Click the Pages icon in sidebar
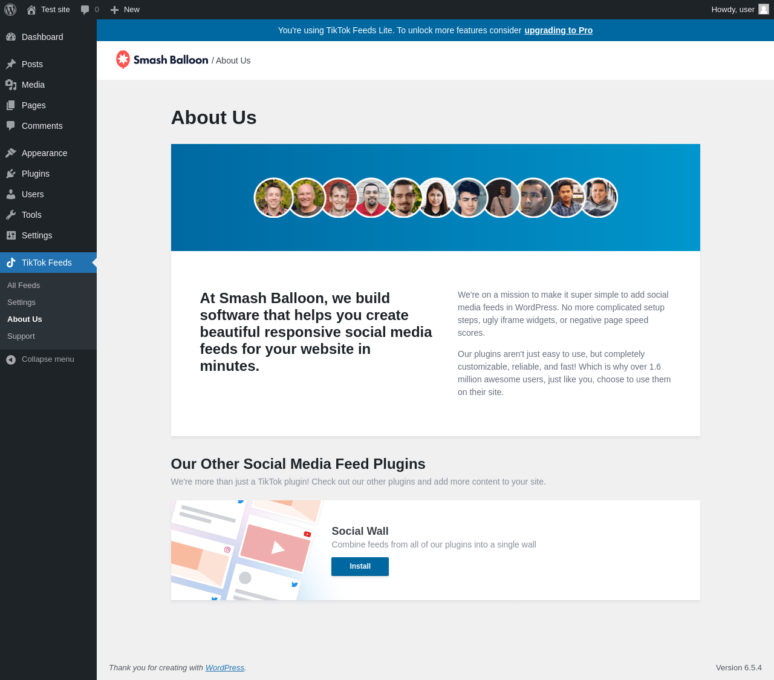This screenshot has width=774, height=680. 11,105
